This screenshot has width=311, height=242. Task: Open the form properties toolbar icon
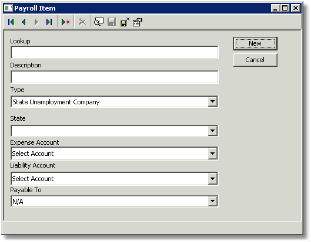[138, 22]
